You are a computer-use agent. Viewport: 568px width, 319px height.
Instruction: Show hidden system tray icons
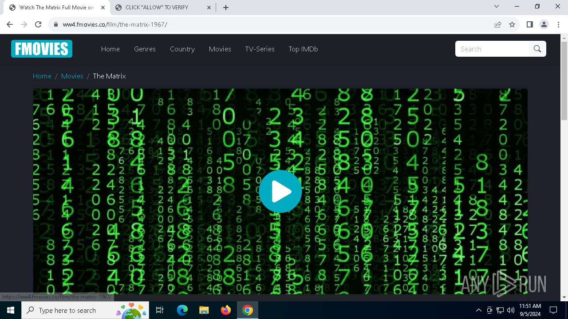[x=478, y=310]
